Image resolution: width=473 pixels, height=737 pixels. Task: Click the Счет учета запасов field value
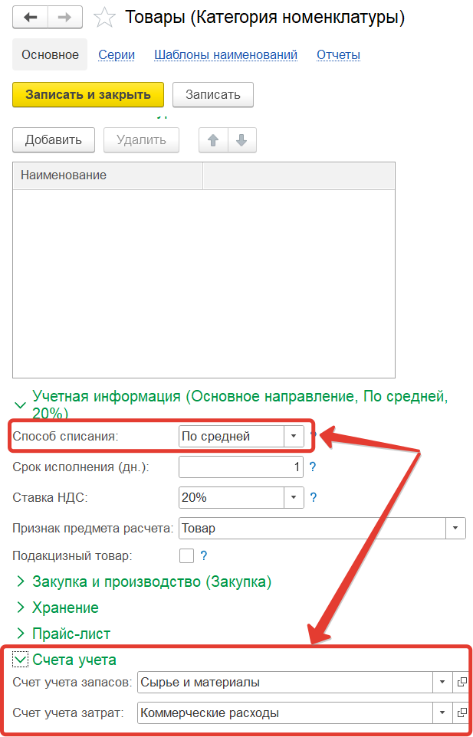point(285,682)
